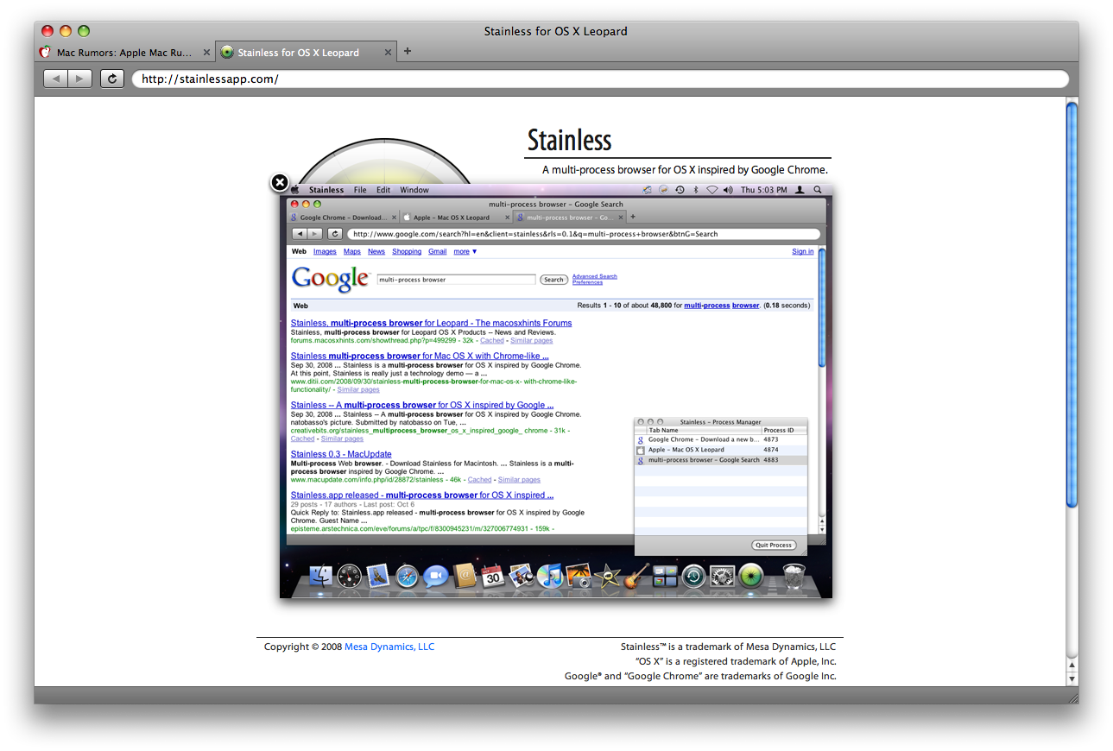Dismiss the enlarged screenshot with the round X

[x=279, y=182]
